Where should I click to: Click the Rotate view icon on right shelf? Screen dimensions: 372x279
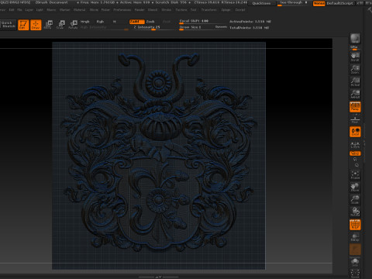click(x=355, y=212)
